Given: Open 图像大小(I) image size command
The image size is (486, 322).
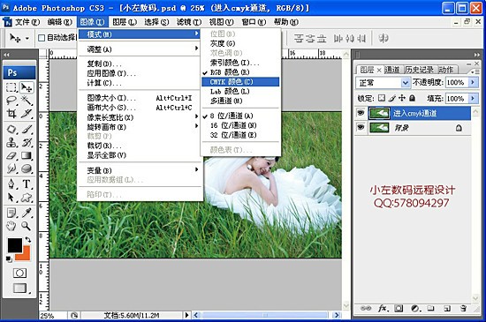Looking at the screenshot, I should pyautogui.click(x=139, y=98).
